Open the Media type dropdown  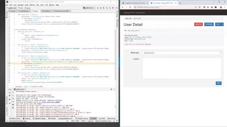pyautogui.click(x=182, y=53)
